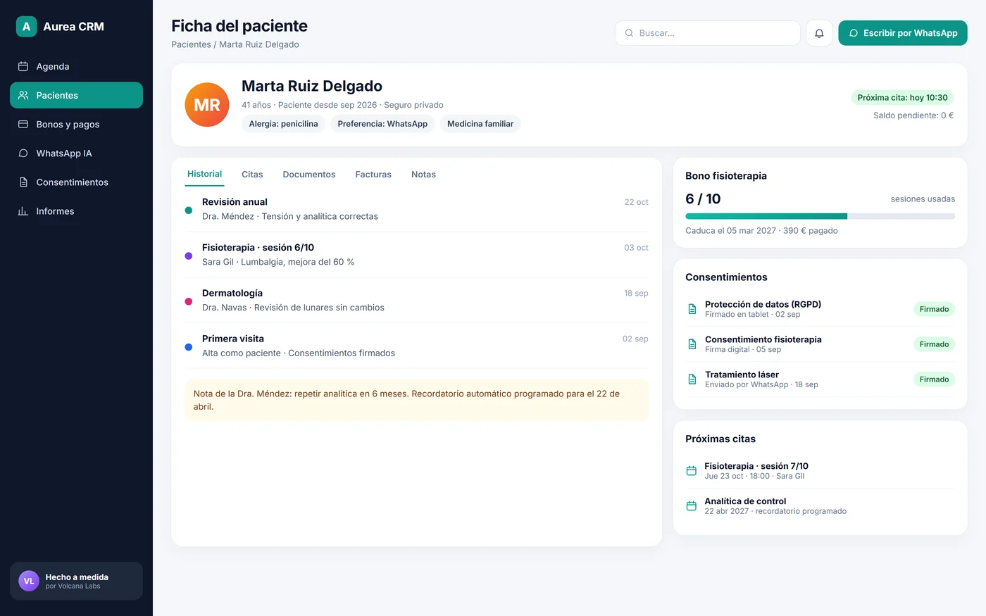The width and height of the screenshot is (986, 616).
Task: Click Saldo pendiente: 0 € text
Action: pos(913,115)
